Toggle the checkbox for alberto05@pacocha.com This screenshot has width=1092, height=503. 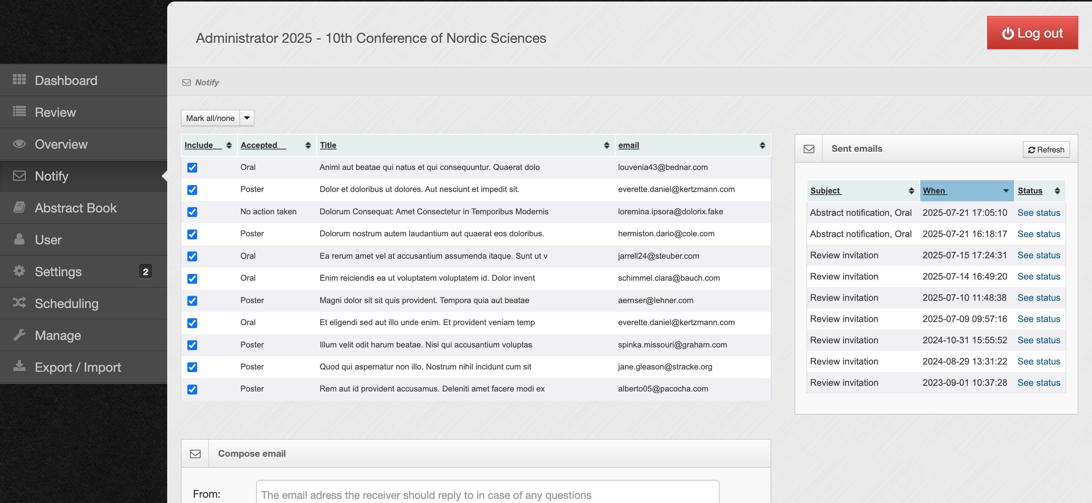[192, 389]
